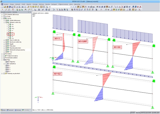
Task: Open the load case dropdown arrow
Action: (x=71, y=7)
